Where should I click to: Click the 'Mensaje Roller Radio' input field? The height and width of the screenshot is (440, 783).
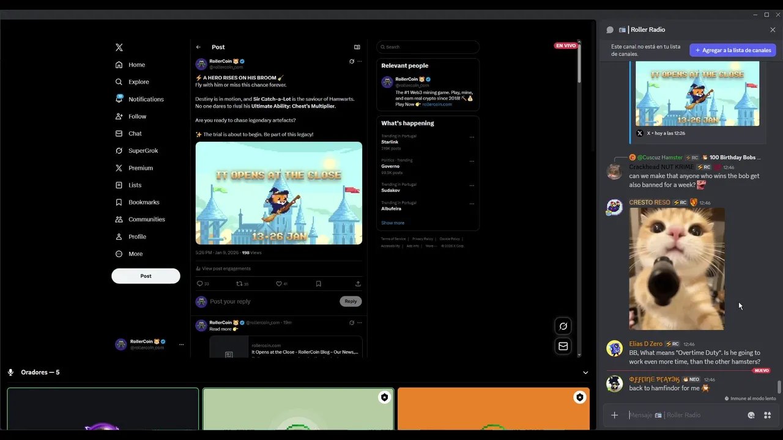pyautogui.click(x=685, y=416)
